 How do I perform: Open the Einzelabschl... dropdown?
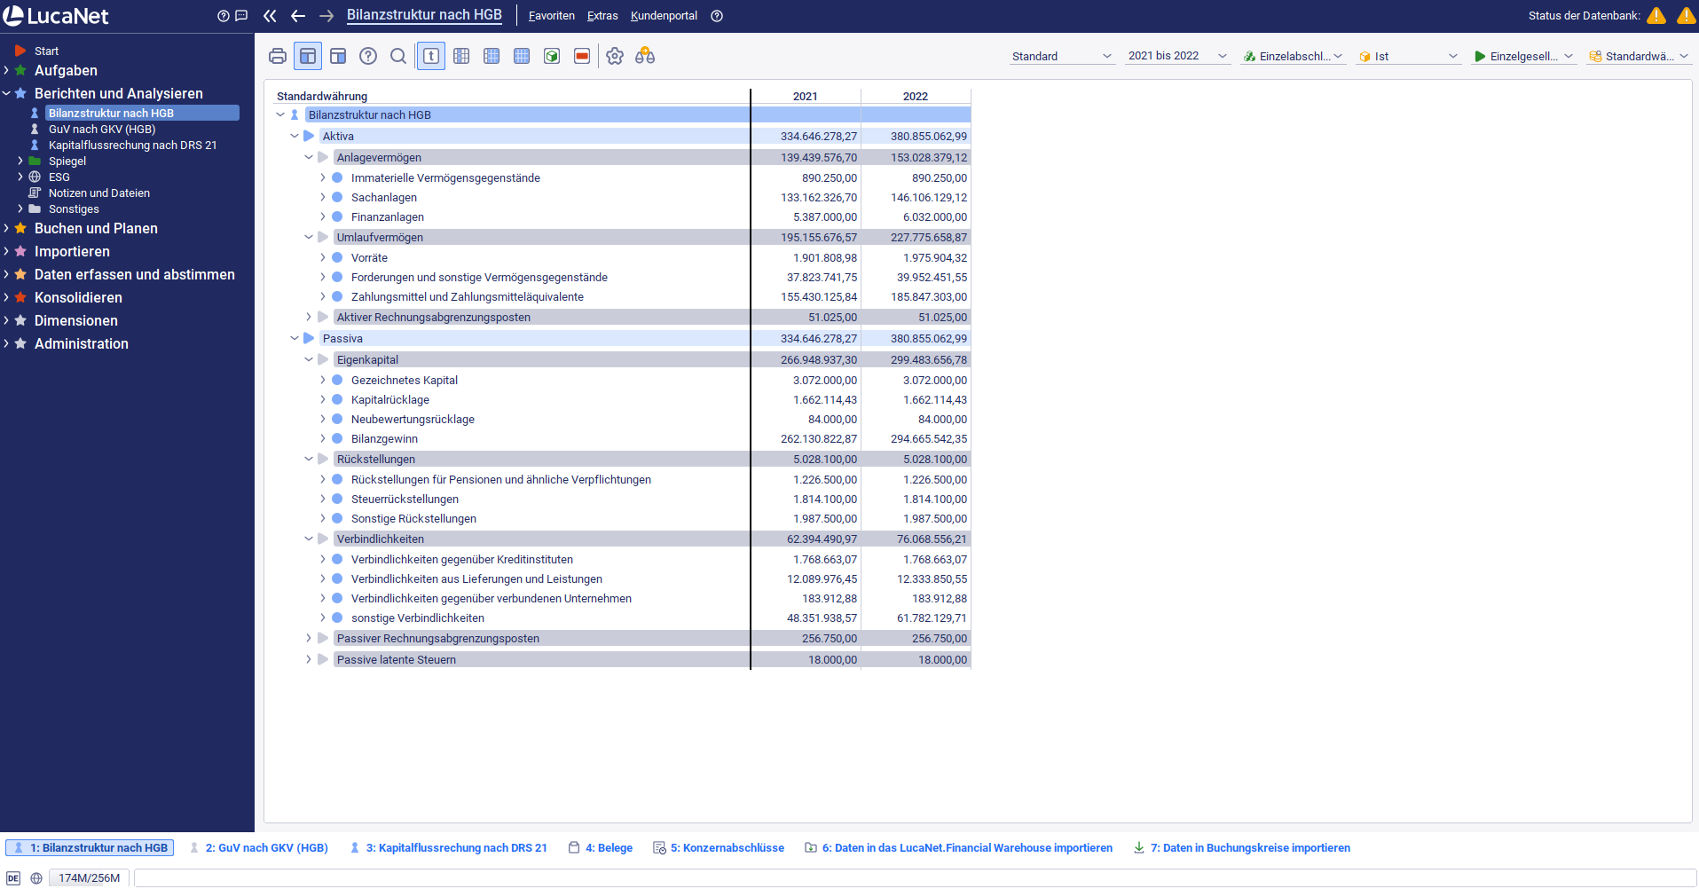pyautogui.click(x=1293, y=56)
